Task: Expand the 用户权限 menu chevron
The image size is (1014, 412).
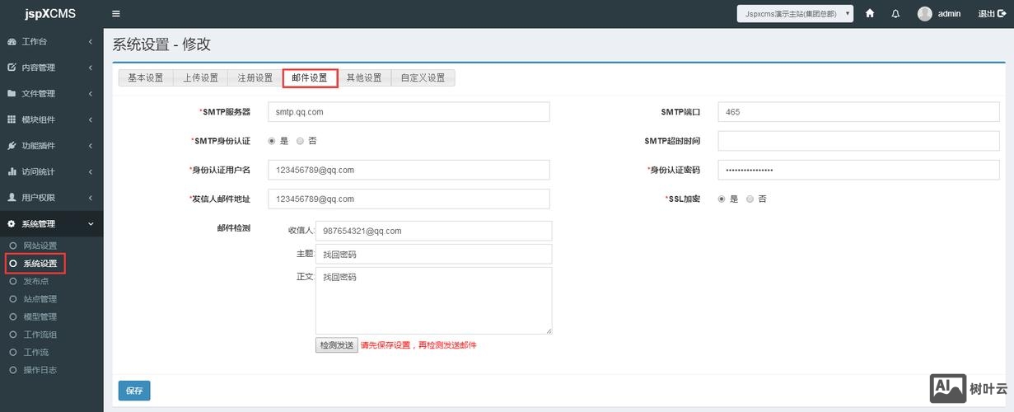Action: click(x=90, y=198)
